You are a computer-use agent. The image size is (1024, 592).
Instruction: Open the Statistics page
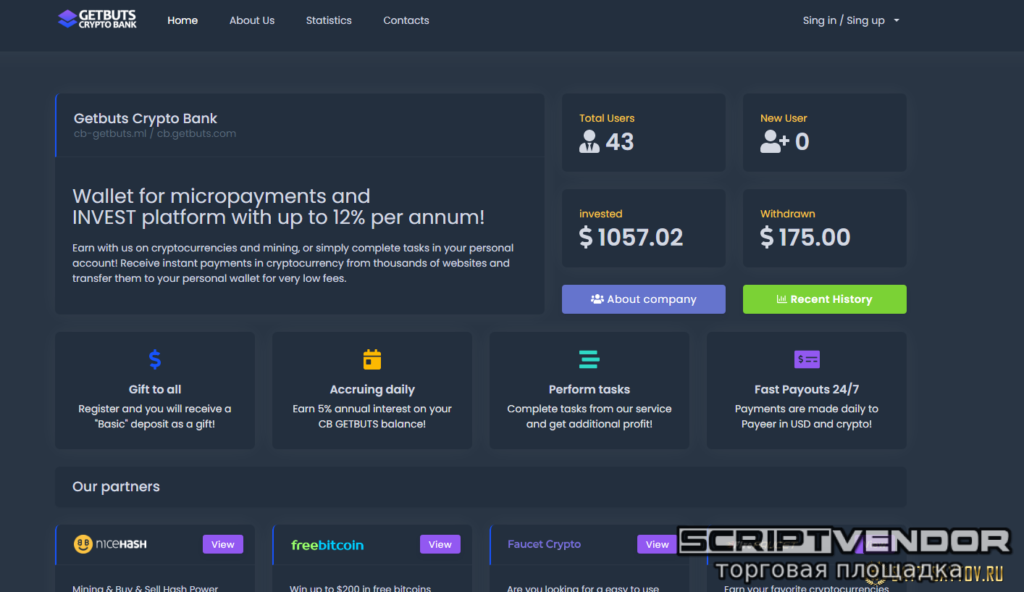coord(329,20)
